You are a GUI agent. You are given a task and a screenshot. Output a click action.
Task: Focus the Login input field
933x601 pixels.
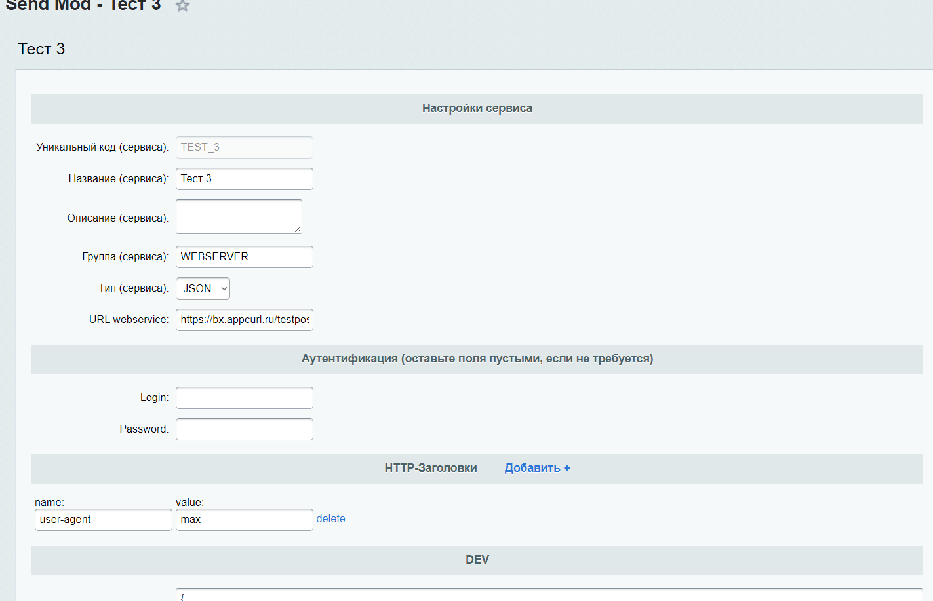point(245,398)
